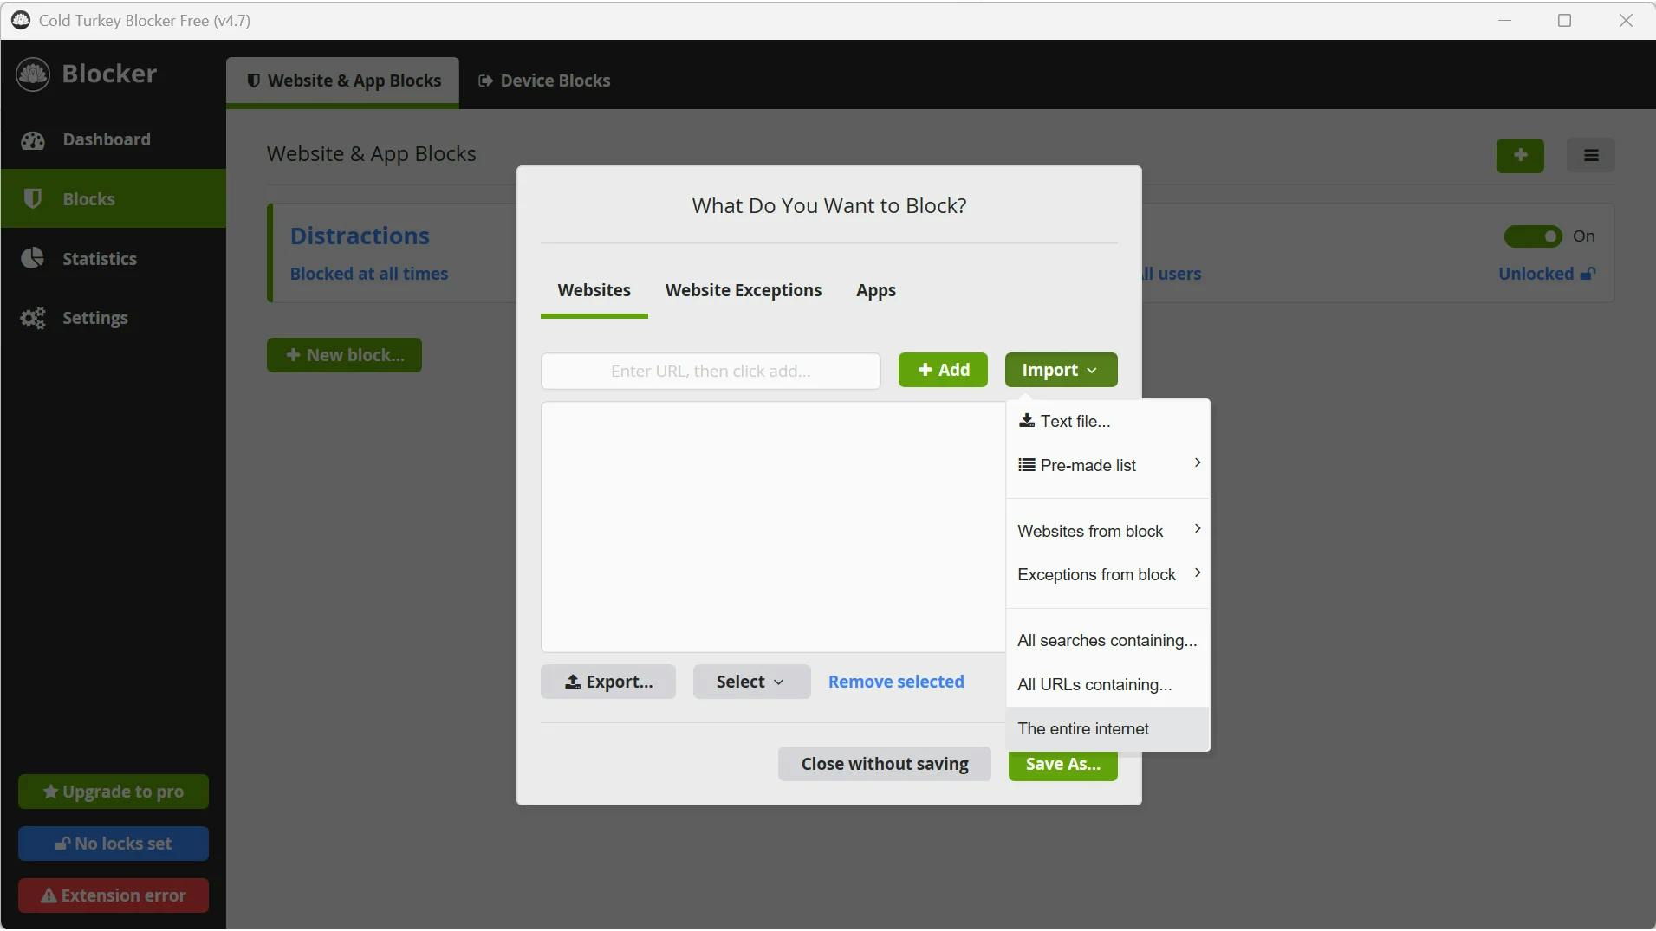Open the hamburger menu at top right
The width and height of the screenshot is (1656, 931).
1591,155
